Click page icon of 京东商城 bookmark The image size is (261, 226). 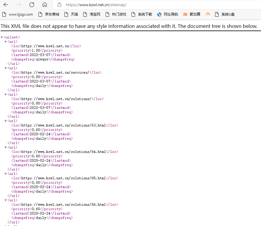pyautogui.click(x=40, y=14)
